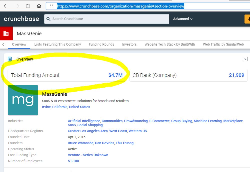Collapse the Overview section with chevron
The height and width of the screenshot is (172, 250).
tap(245, 59)
